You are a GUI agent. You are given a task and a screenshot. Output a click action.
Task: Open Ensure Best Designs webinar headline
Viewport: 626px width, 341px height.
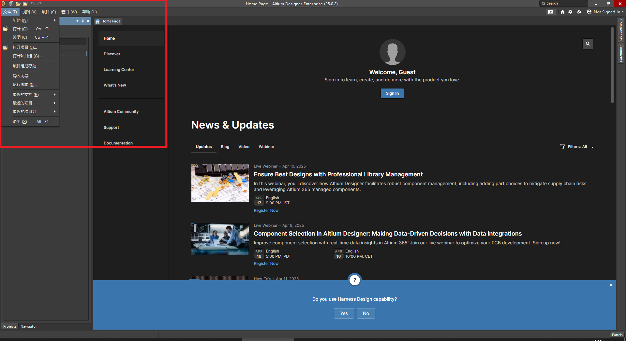(x=338, y=174)
